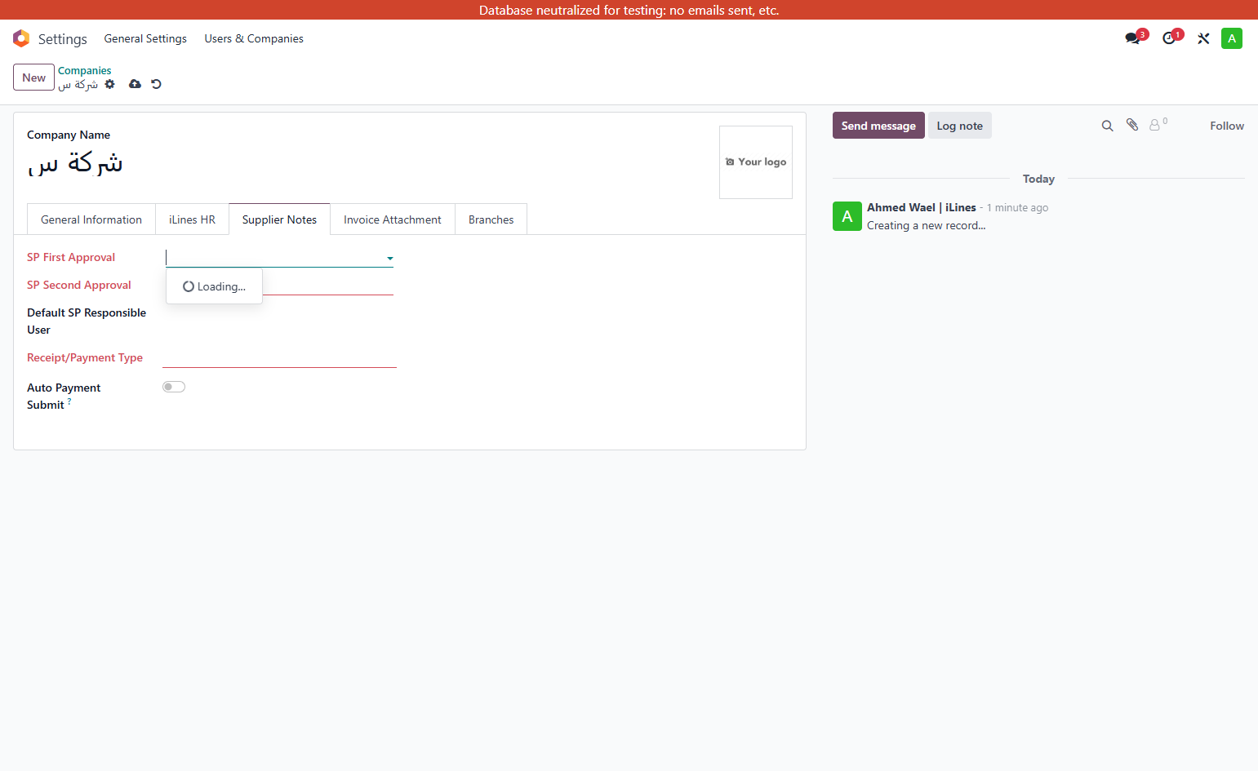The image size is (1258, 771).
Task: Click the Send message button
Action: [878, 126]
